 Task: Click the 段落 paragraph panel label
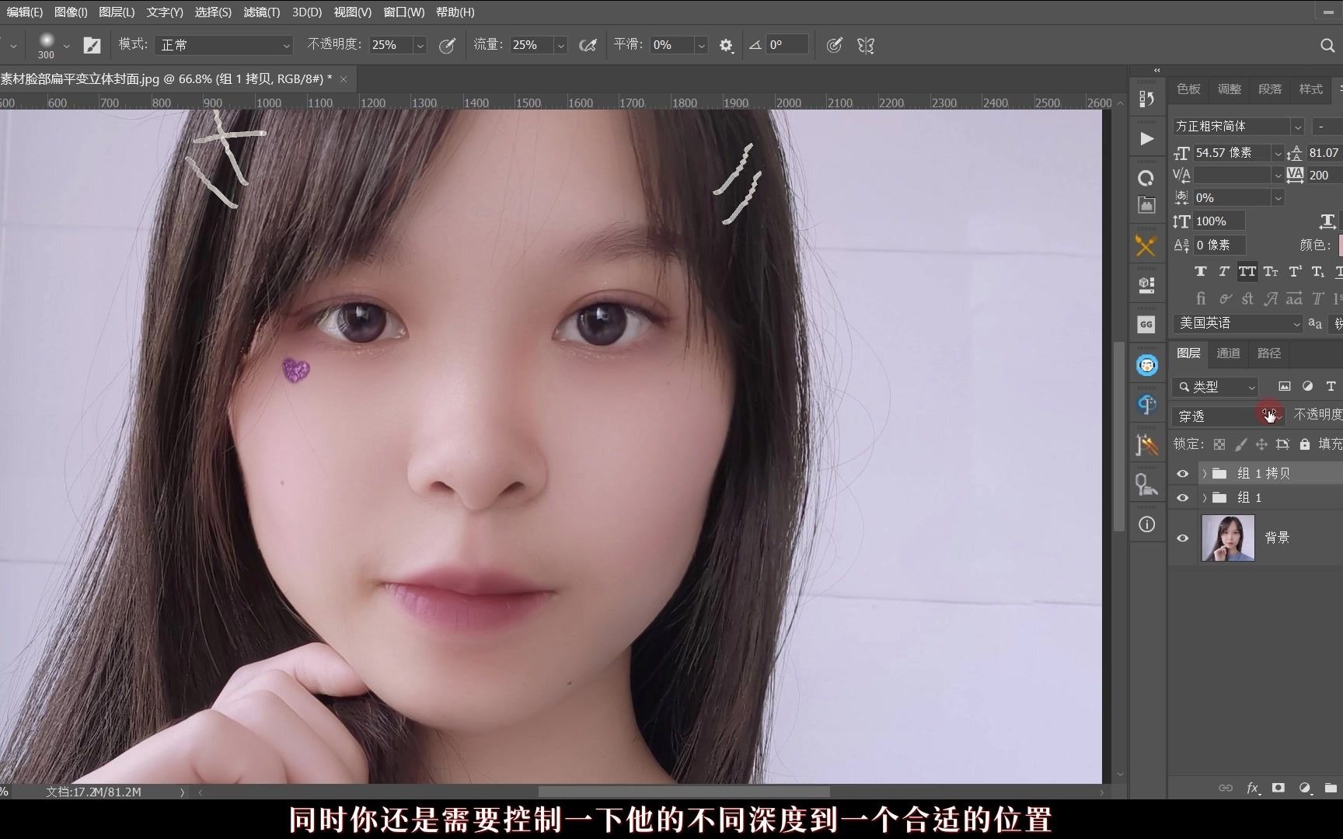[x=1270, y=89]
